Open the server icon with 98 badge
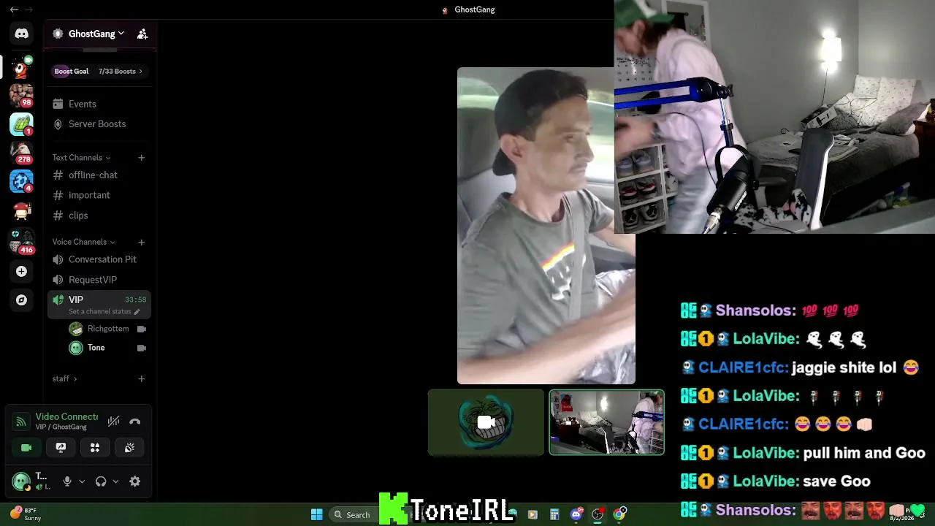Screen dimensions: 935x526 (x=21, y=96)
